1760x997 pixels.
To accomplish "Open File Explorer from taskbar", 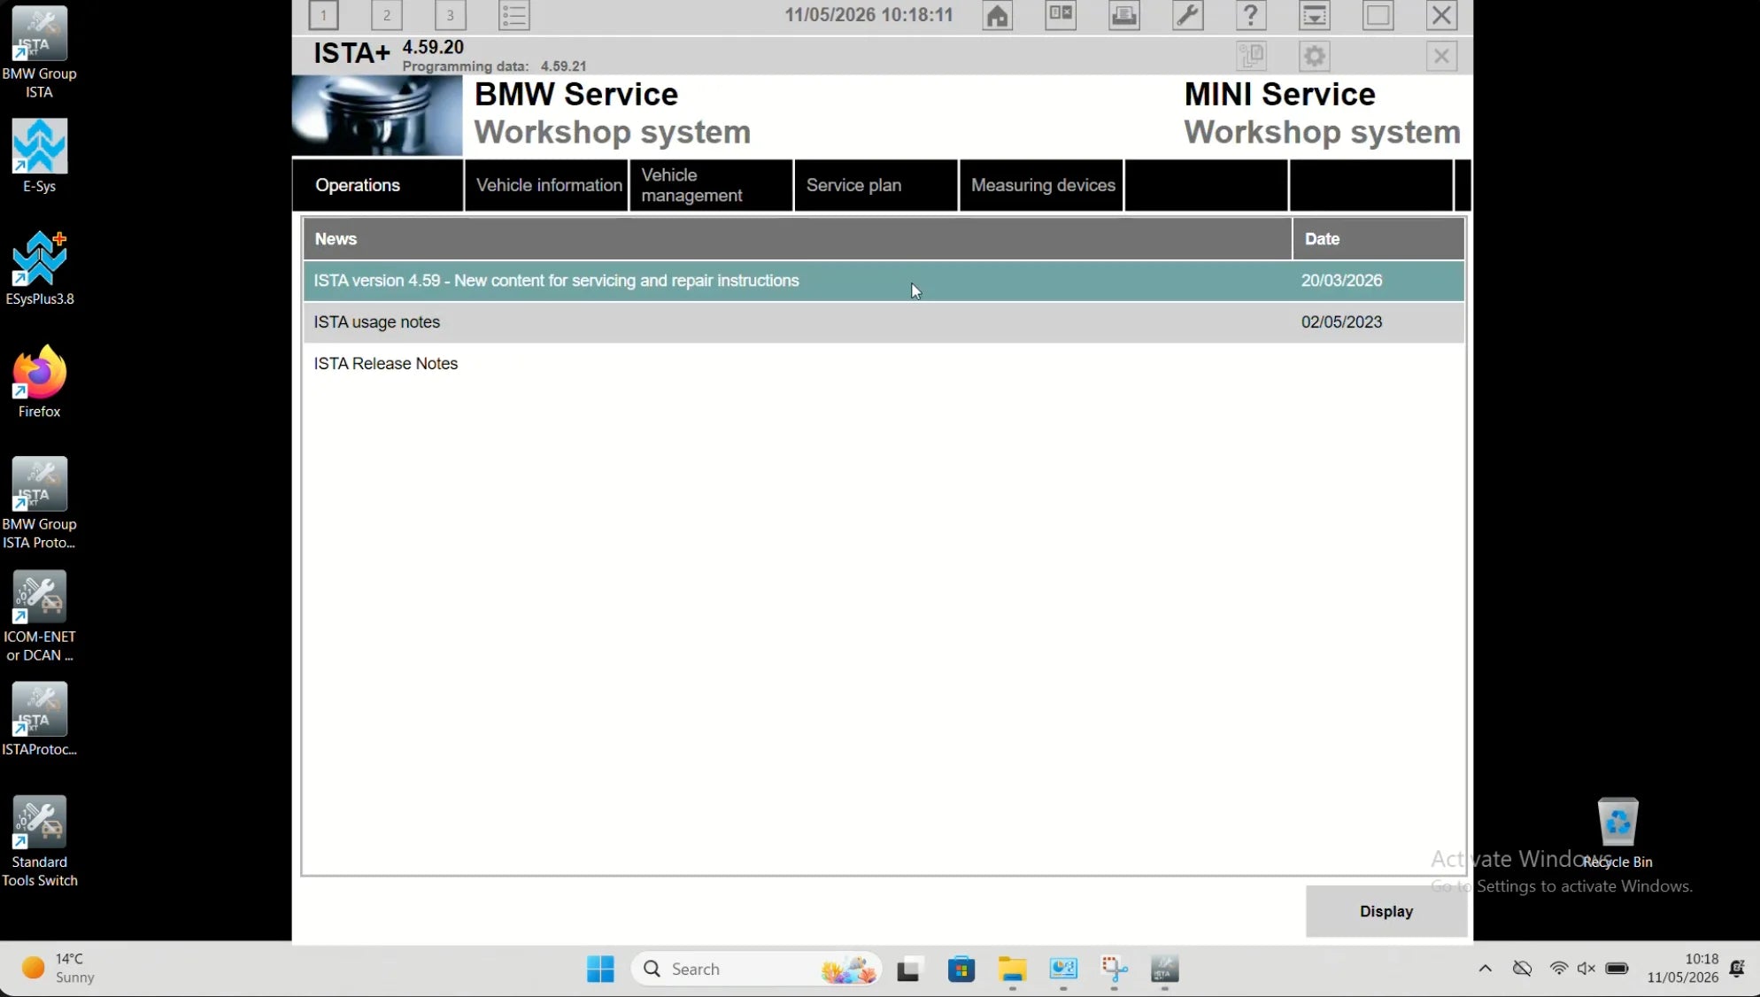I will pyautogui.click(x=1012, y=970).
